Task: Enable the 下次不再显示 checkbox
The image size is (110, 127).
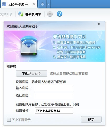Action: 9,120
